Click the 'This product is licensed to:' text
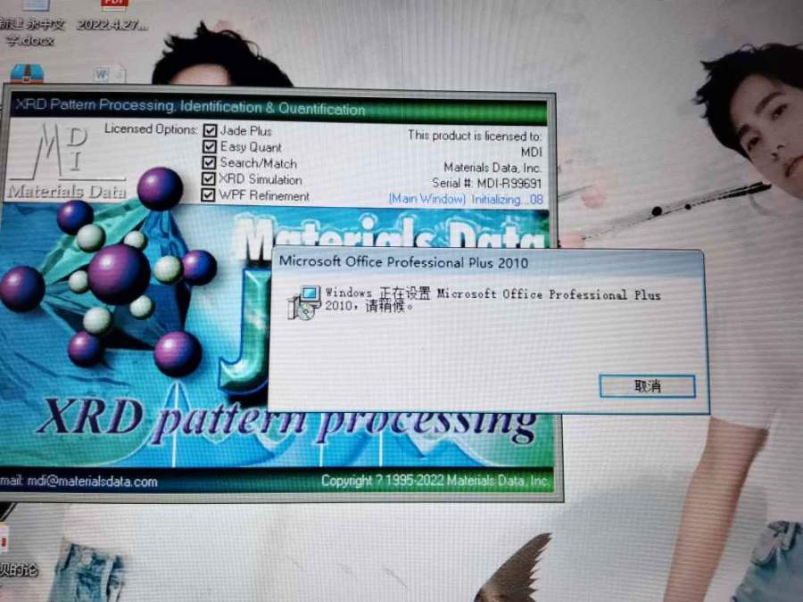Viewport: 803px width, 602px height. point(475,136)
